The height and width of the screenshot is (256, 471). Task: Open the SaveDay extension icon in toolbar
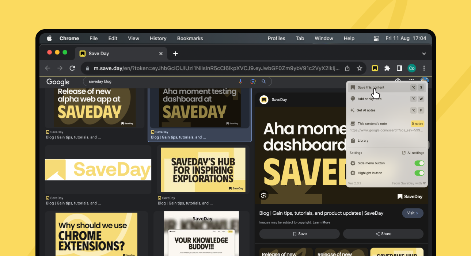click(x=375, y=68)
